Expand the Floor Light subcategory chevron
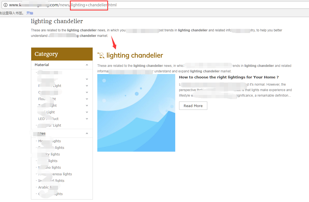This screenshot has height=202, width=309. pos(87,99)
